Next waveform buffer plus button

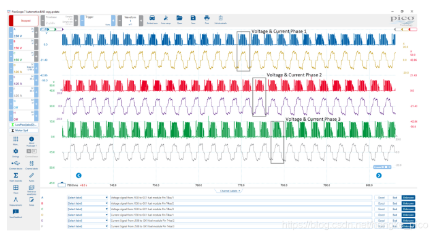coord(141,21)
